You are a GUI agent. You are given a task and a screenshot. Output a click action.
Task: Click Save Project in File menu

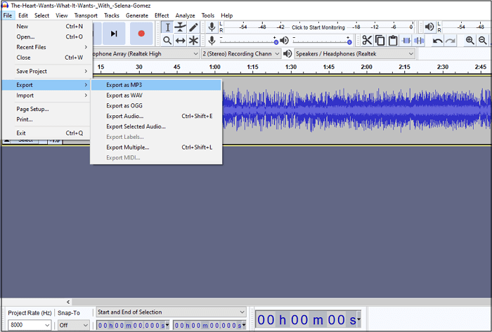[32, 71]
